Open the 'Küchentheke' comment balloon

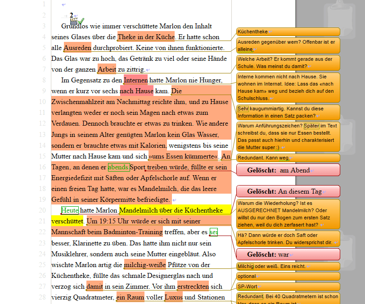pos(288,32)
